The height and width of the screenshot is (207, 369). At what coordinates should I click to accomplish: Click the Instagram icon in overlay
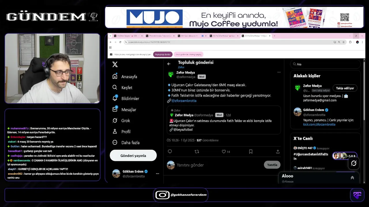[162, 195]
